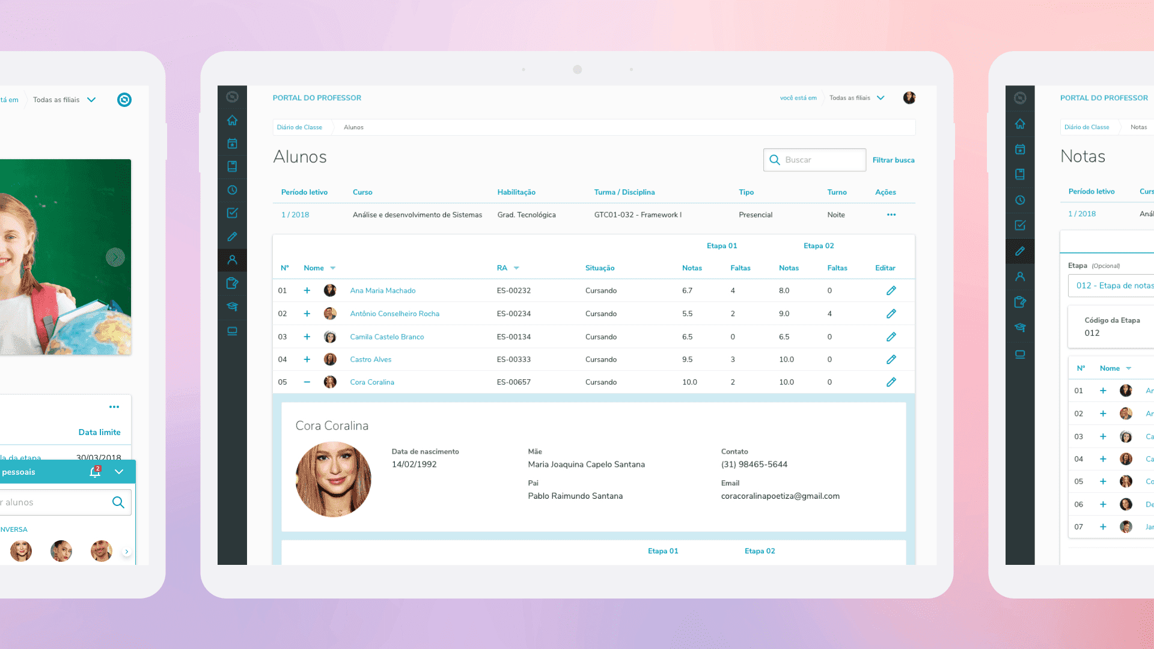Advance the carousel arrow on left tablet photo
Image resolution: width=1154 pixels, height=649 pixels.
115,257
